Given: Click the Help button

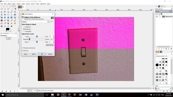Looking at the screenshot, I should pos(26,54).
